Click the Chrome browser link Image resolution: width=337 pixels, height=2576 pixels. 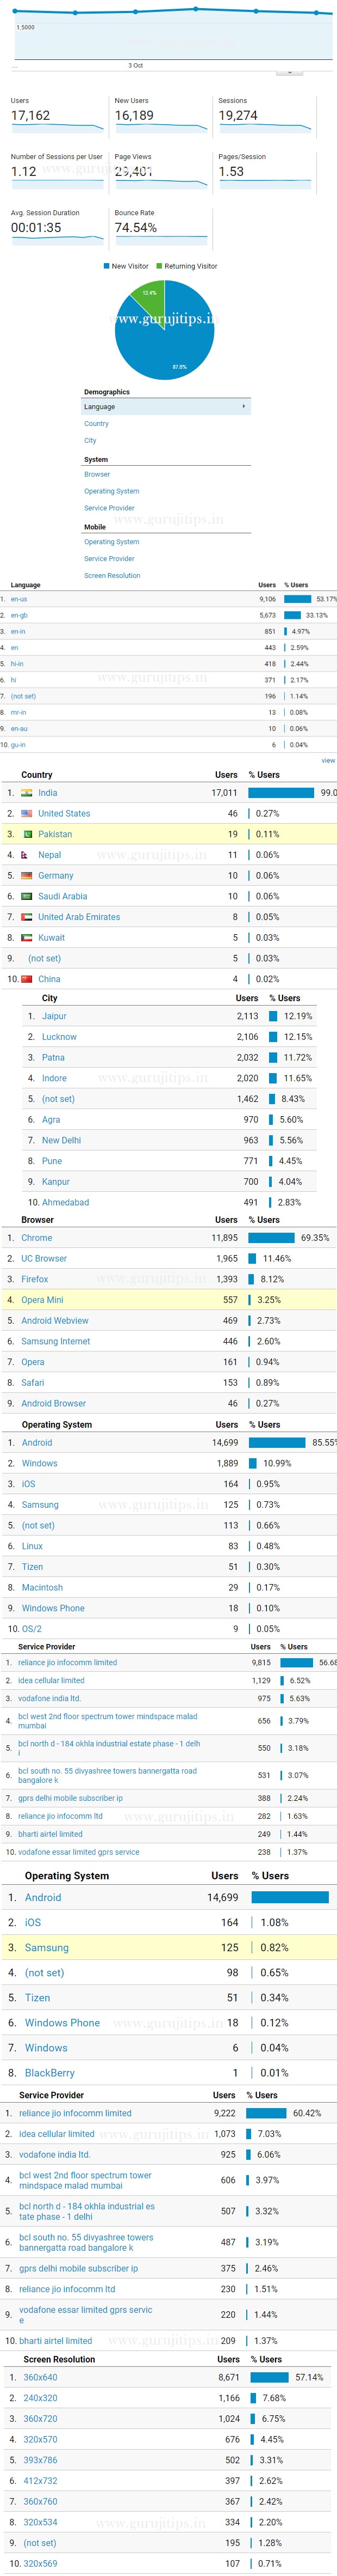(x=37, y=1238)
